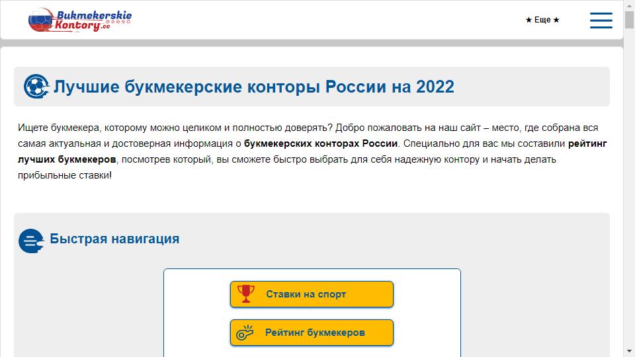The height and width of the screenshot is (357, 635).
Task: Click the Bukmekerskie Kontory logo
Action: [x=80, y=20]
